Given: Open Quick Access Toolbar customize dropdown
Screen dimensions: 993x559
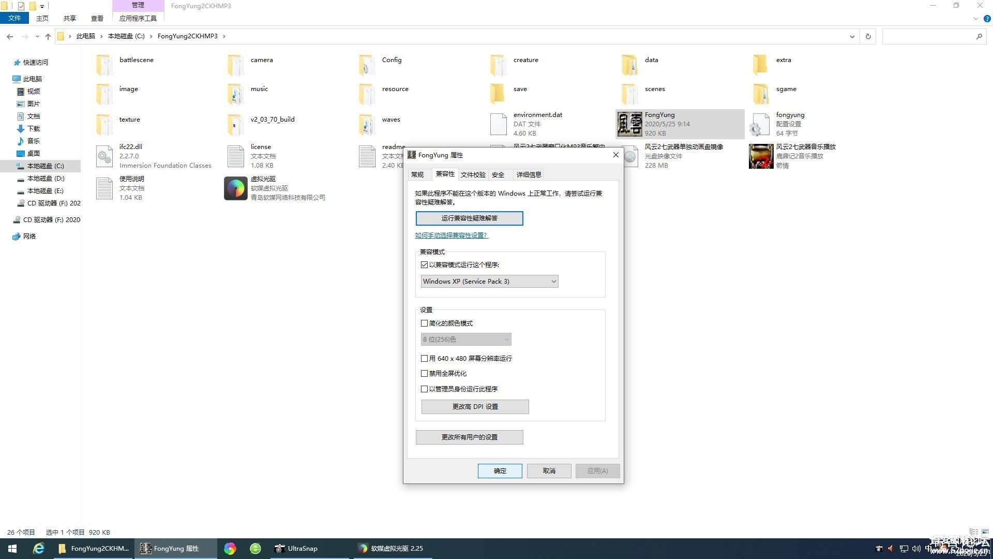Looking at the screenshot, I should click(x=42, y=6).
